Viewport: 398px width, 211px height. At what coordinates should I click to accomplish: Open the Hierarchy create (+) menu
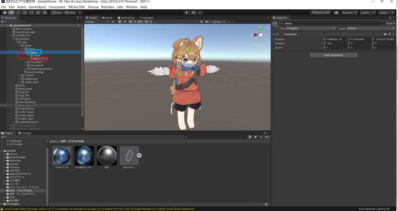click(3, 22)
